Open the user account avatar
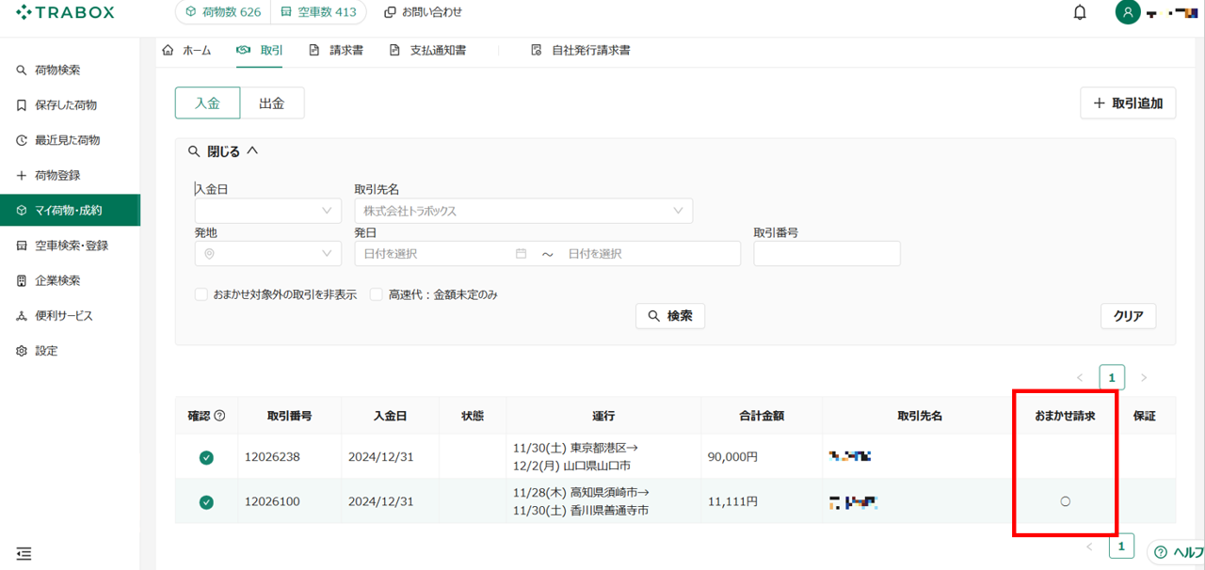The image size is (1205, 570). click(1127, 12)
